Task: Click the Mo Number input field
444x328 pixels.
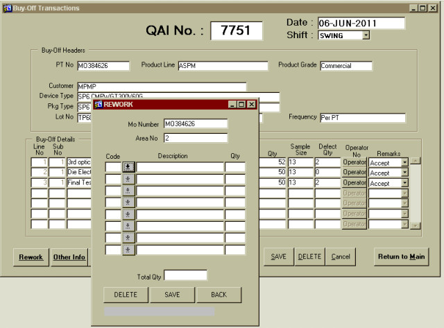Action: click(x=196, y=125)
